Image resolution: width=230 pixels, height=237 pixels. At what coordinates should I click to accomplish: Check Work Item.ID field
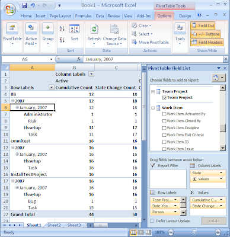coord(164,142)
